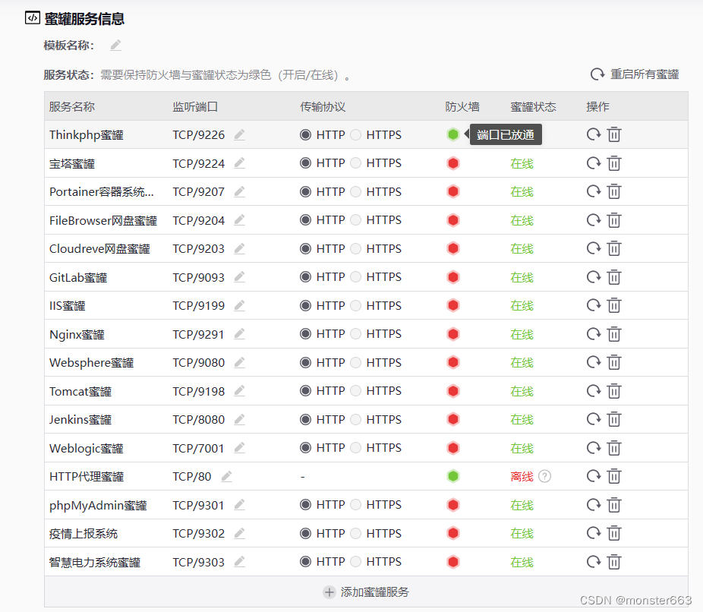Restart the Portainer容器系统 honeypot
This screenshot has height=612, width=703.
(x=594, y=192)
